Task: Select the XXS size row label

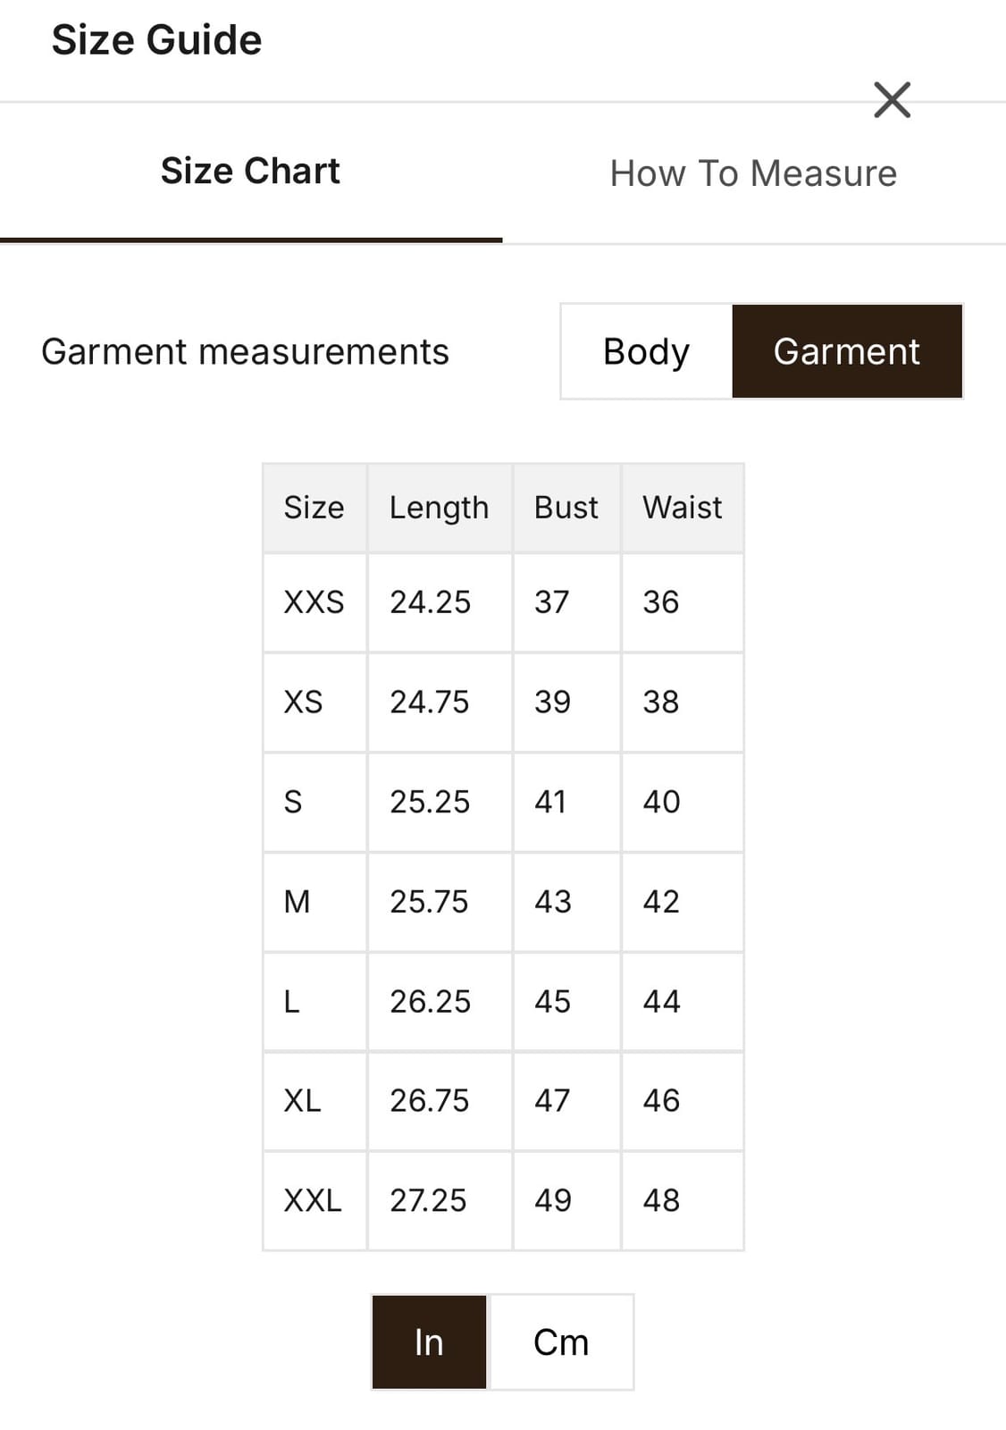Action: click(314, 602)
